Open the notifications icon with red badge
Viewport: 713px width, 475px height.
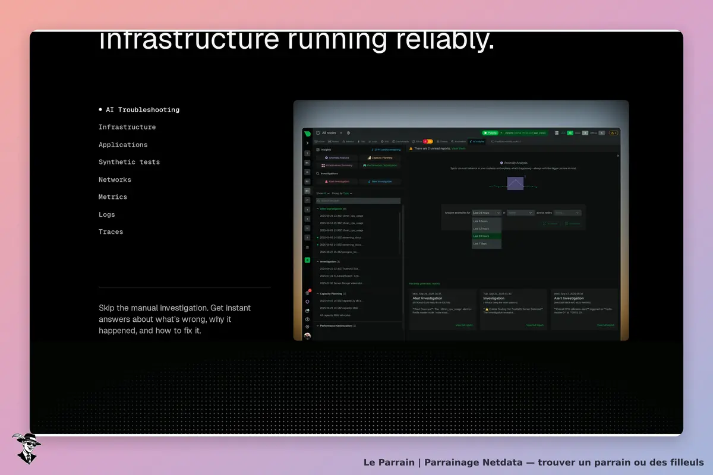click(307, 293)
